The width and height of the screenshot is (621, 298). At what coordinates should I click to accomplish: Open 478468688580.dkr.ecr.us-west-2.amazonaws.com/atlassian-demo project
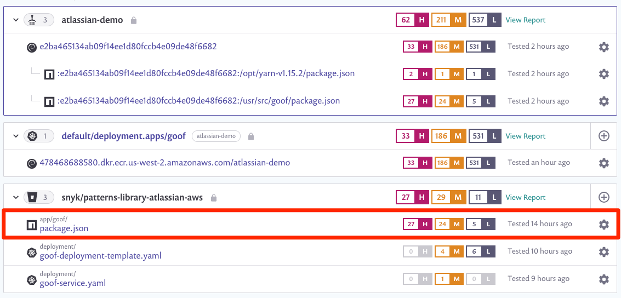(x=165, y=162)
